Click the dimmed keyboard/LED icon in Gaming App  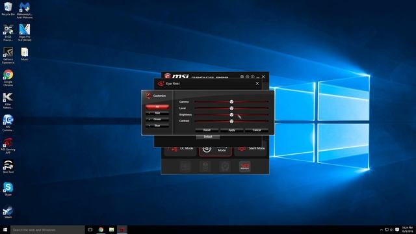pyautogui.click(x=185, y=167)
